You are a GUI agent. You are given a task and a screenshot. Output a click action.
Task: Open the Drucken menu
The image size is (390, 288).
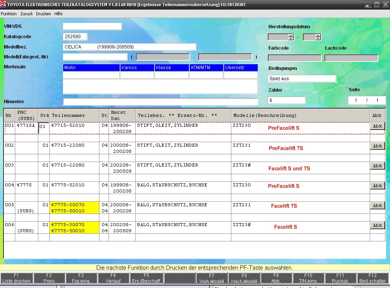click(x=44, y=14)
